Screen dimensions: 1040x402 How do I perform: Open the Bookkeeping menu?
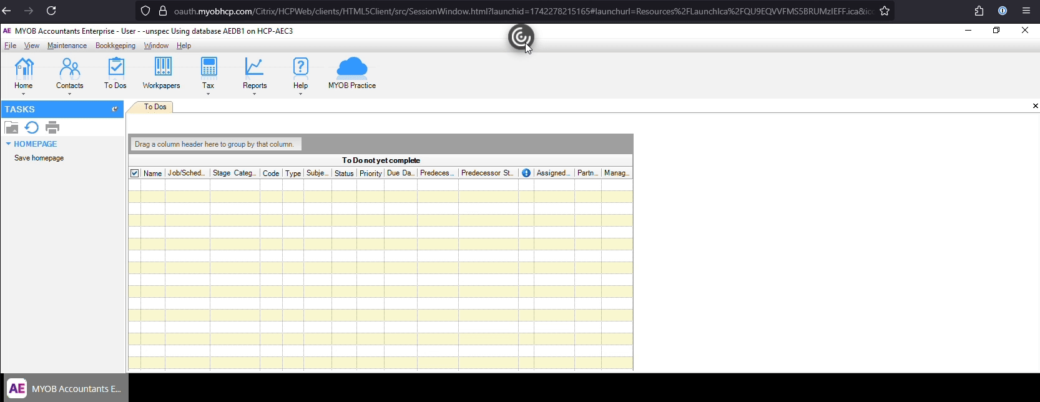click(x=115, y=46)
